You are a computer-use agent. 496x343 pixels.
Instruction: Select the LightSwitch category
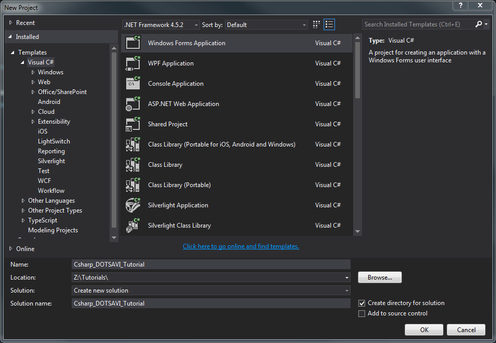(54, 141)
